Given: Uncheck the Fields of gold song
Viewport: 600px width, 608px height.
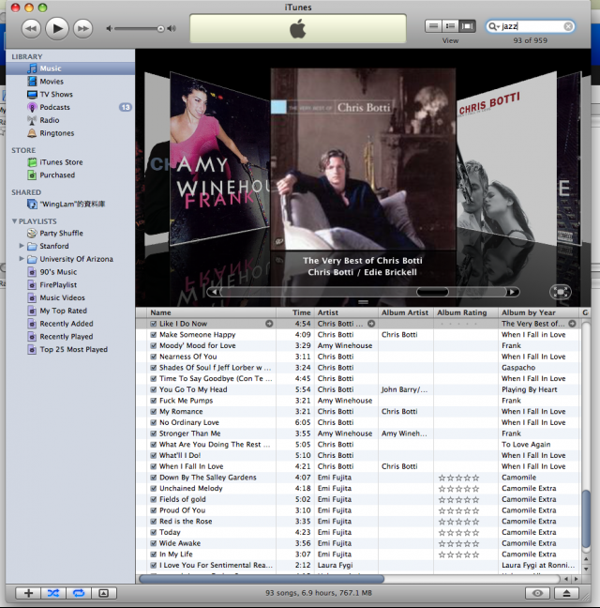Looking at the screenshot, I should [154, 499].
